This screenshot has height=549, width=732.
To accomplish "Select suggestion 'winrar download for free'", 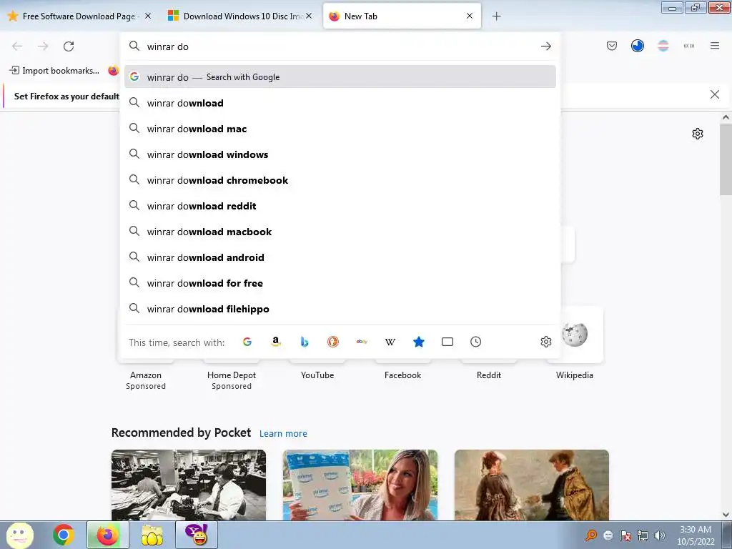I will (340, 282).
